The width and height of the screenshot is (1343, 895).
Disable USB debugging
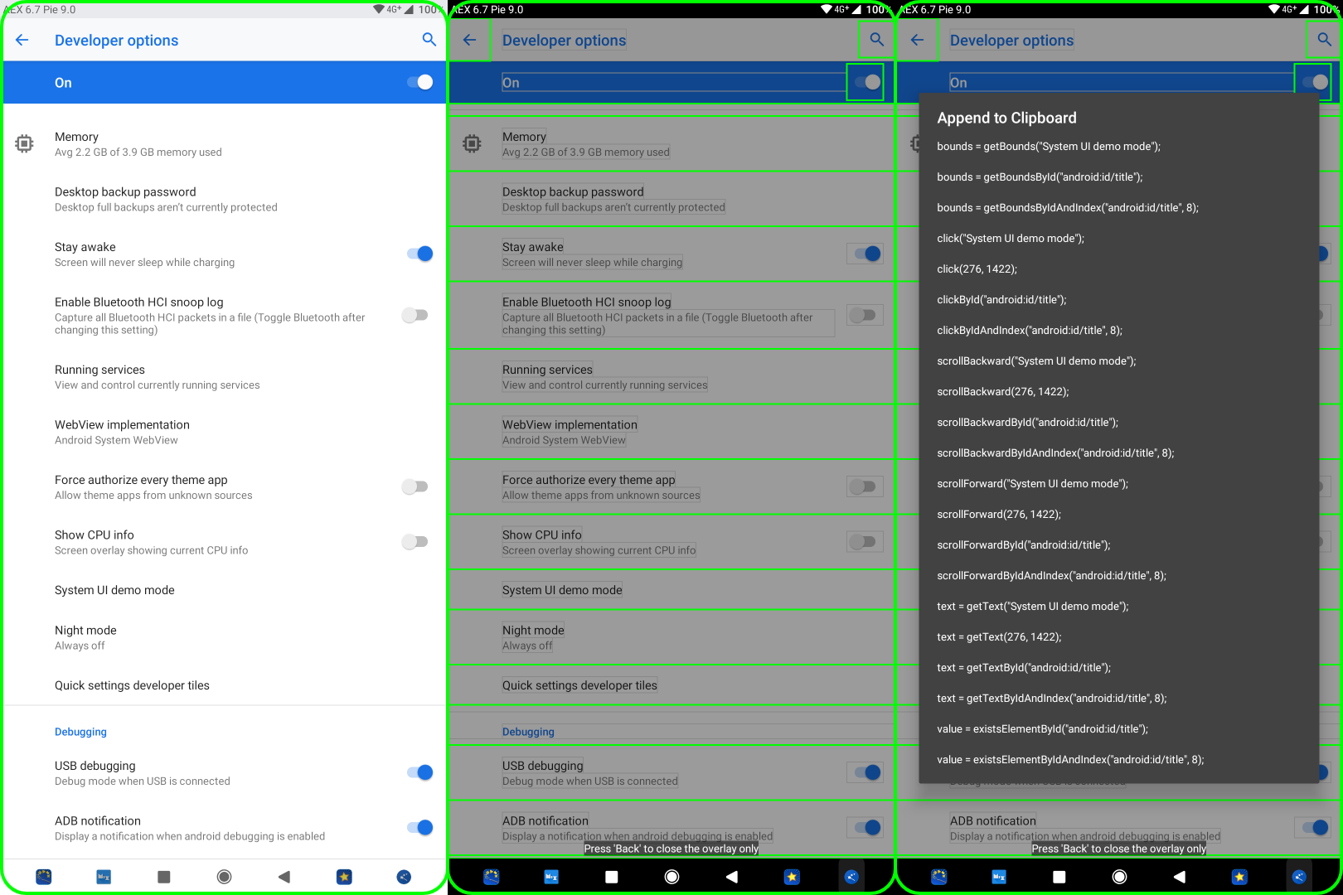[x=421, y=772]
